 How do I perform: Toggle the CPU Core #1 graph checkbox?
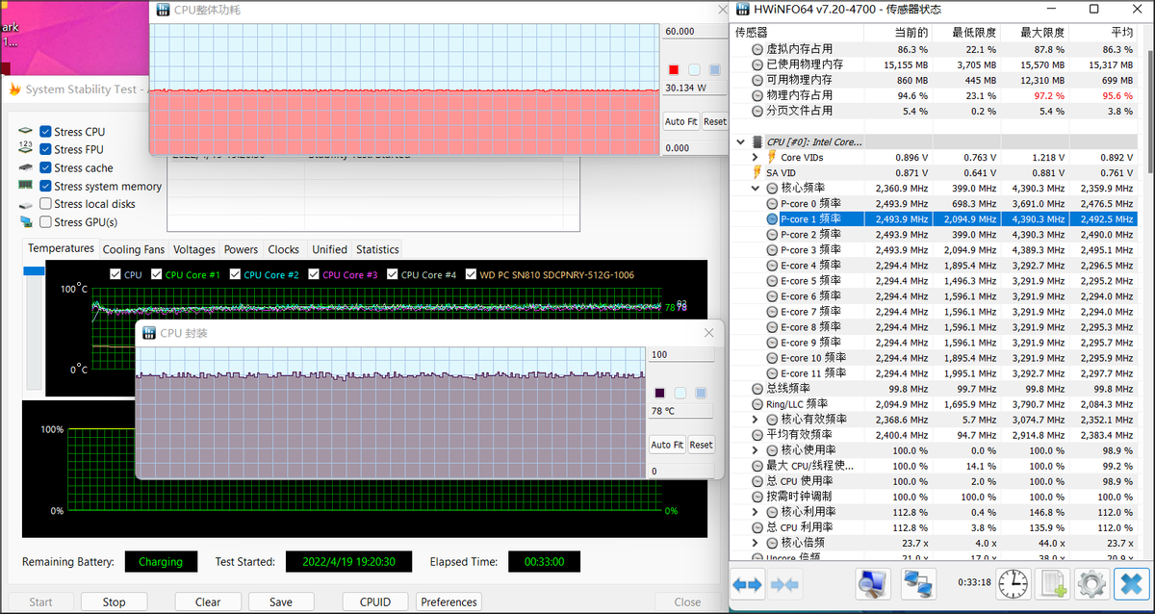tap(157, 274)
